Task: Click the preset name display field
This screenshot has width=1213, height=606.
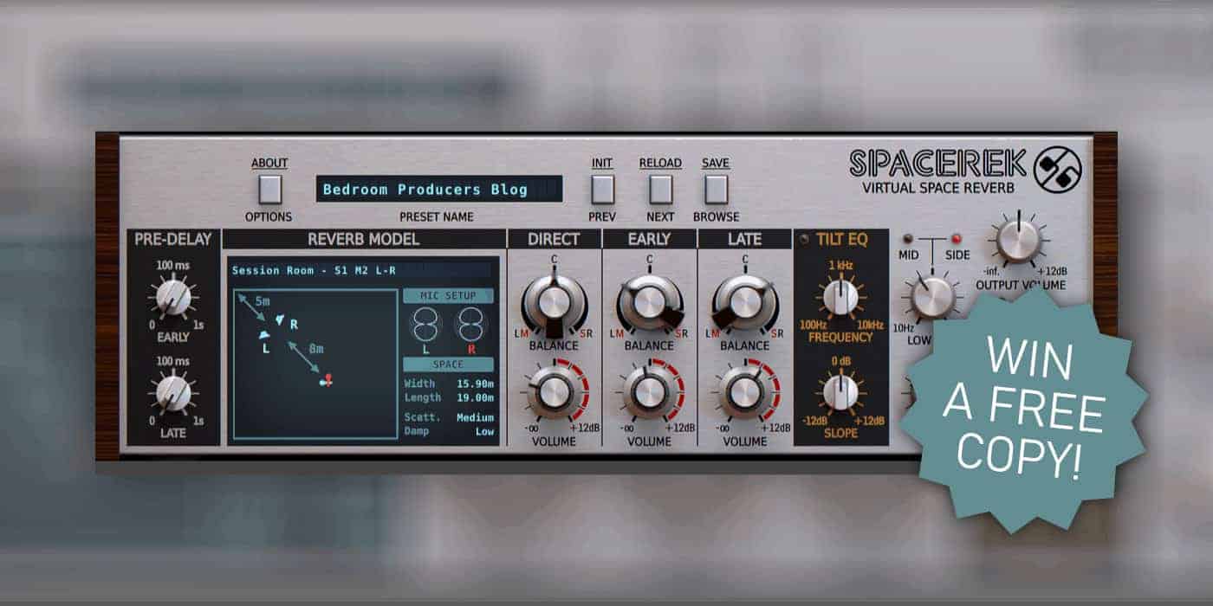Action: click(x=439, y=189)
